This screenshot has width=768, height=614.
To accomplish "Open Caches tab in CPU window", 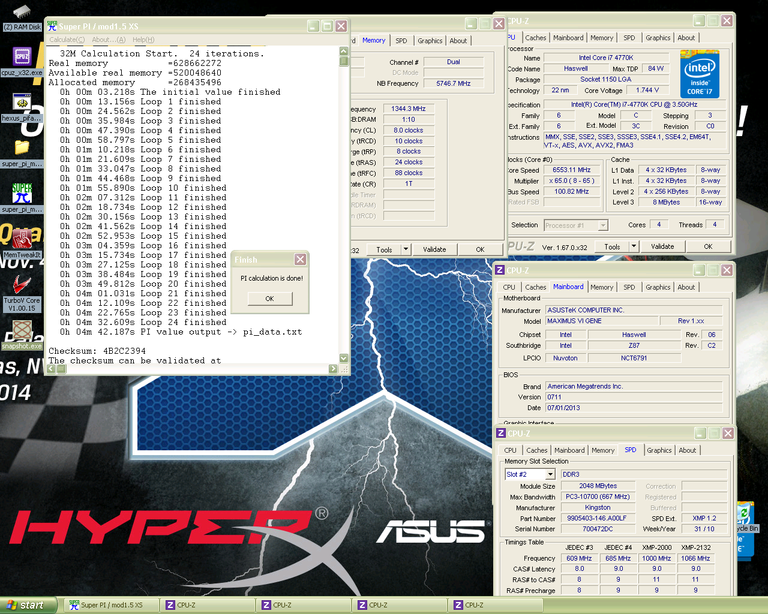I will tap(536, 38).
